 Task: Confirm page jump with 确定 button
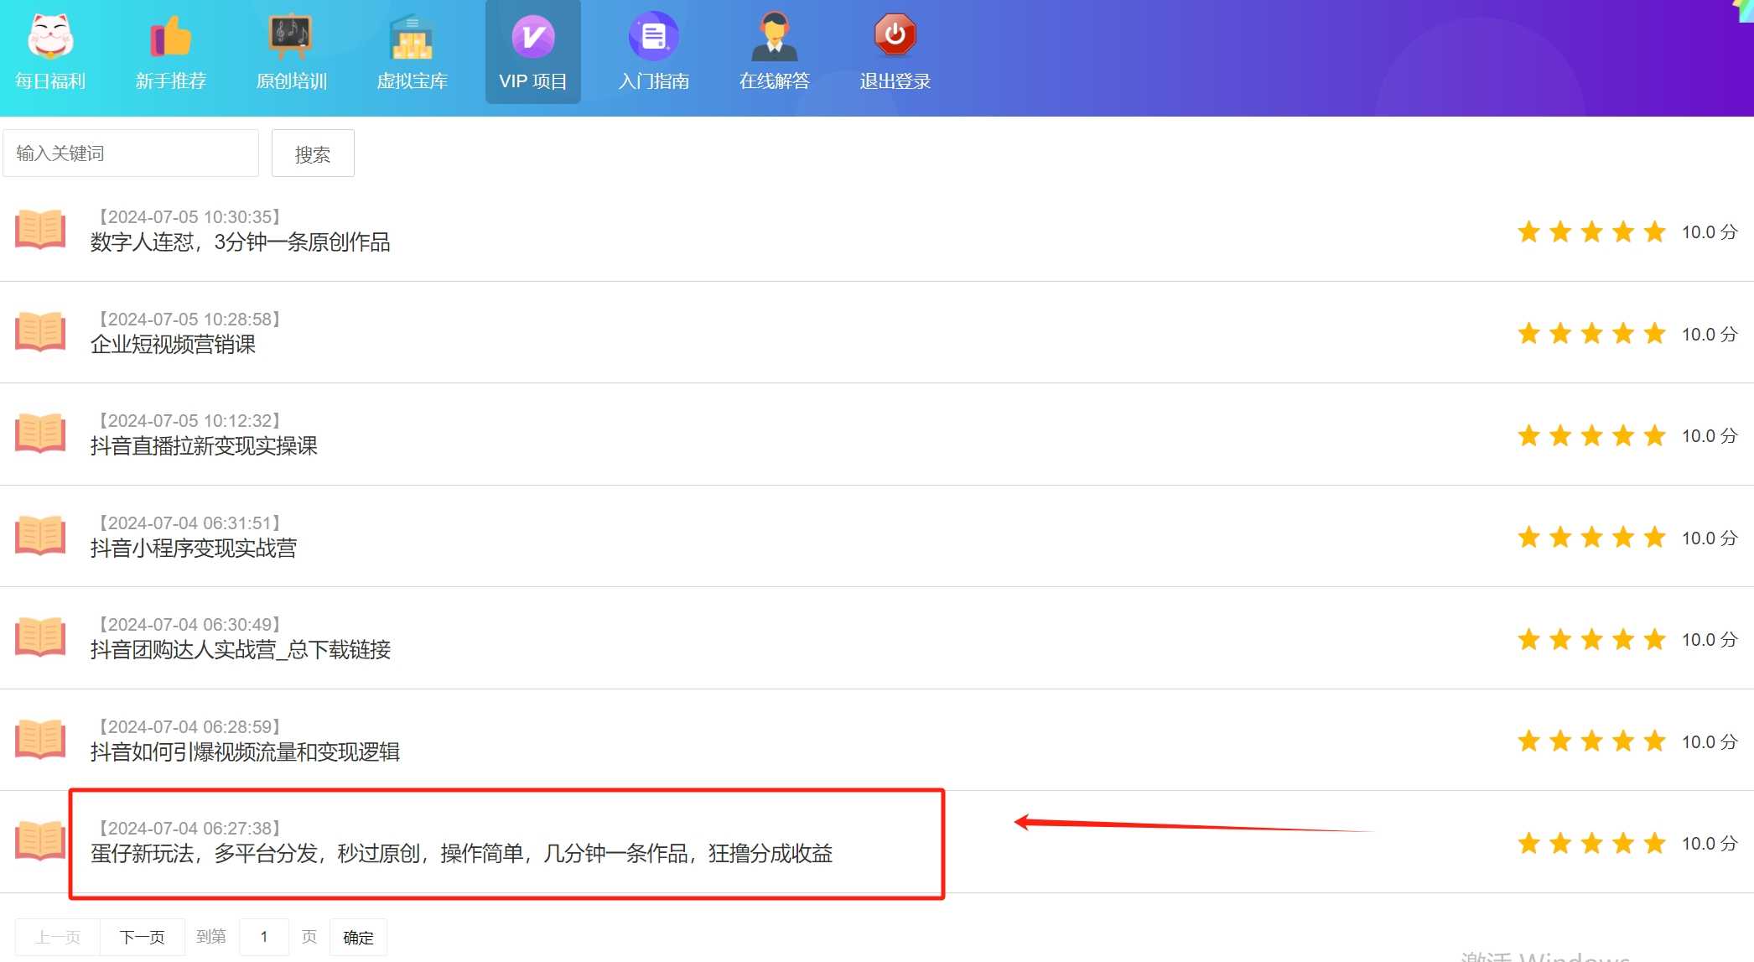[358, 937]
